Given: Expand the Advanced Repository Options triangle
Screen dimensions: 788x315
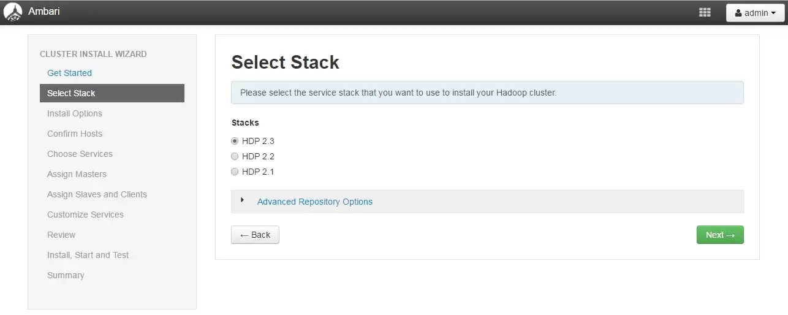Looking at the screenshot, I should [x=243, y=200].
